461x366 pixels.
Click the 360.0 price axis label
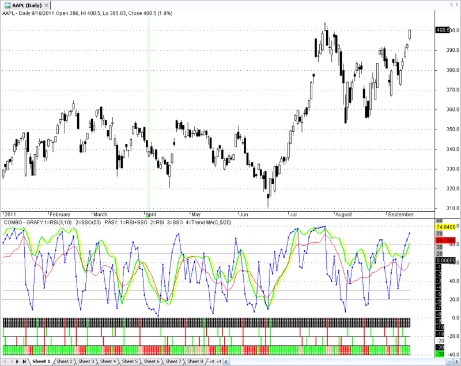tap(453, 109)
